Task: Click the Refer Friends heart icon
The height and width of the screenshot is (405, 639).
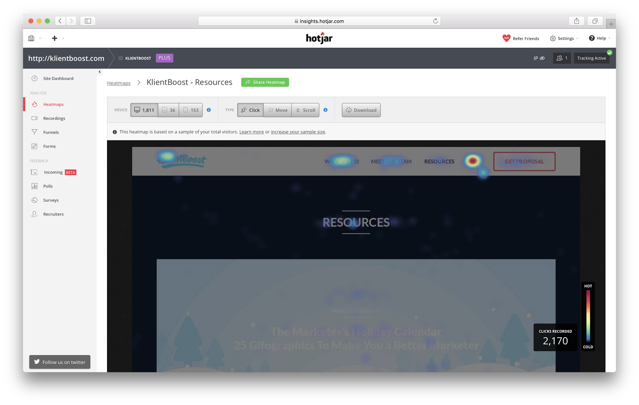Action: pyautogui.click(x=506, y=38)
